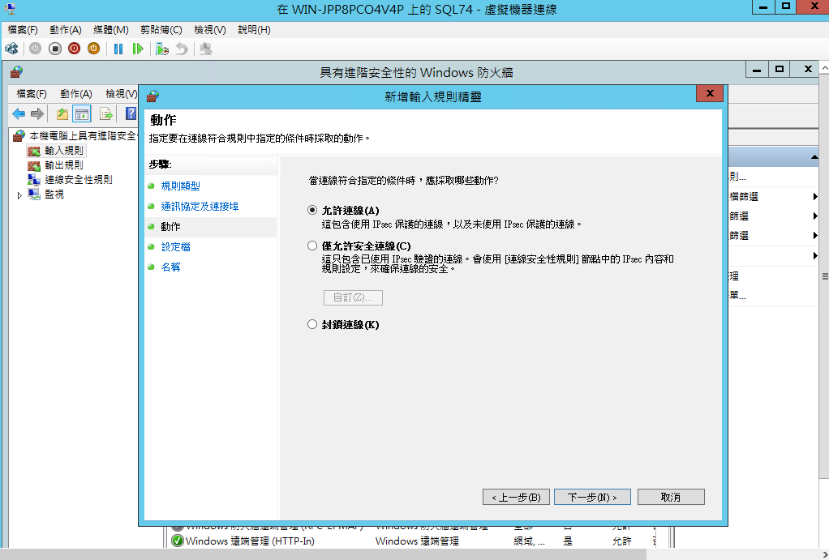Go to 規則類型 step link
This screenshot has height=560, width=829.
[180, 186]
